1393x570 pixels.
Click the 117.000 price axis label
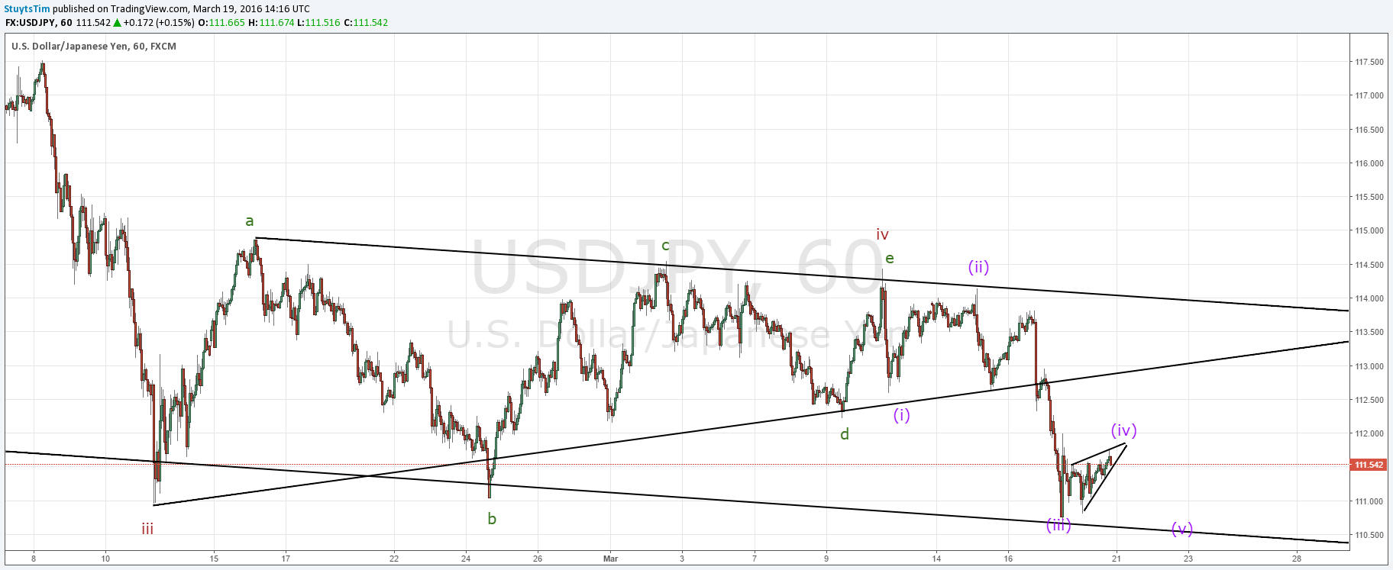(x=1369, y=95)
